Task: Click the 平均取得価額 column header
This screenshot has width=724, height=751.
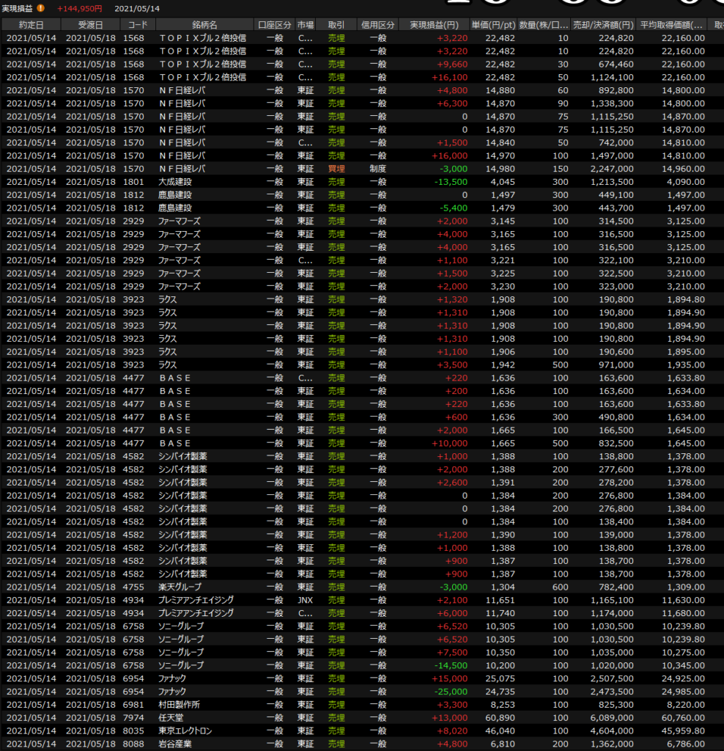Action: [x=671, y=25]
